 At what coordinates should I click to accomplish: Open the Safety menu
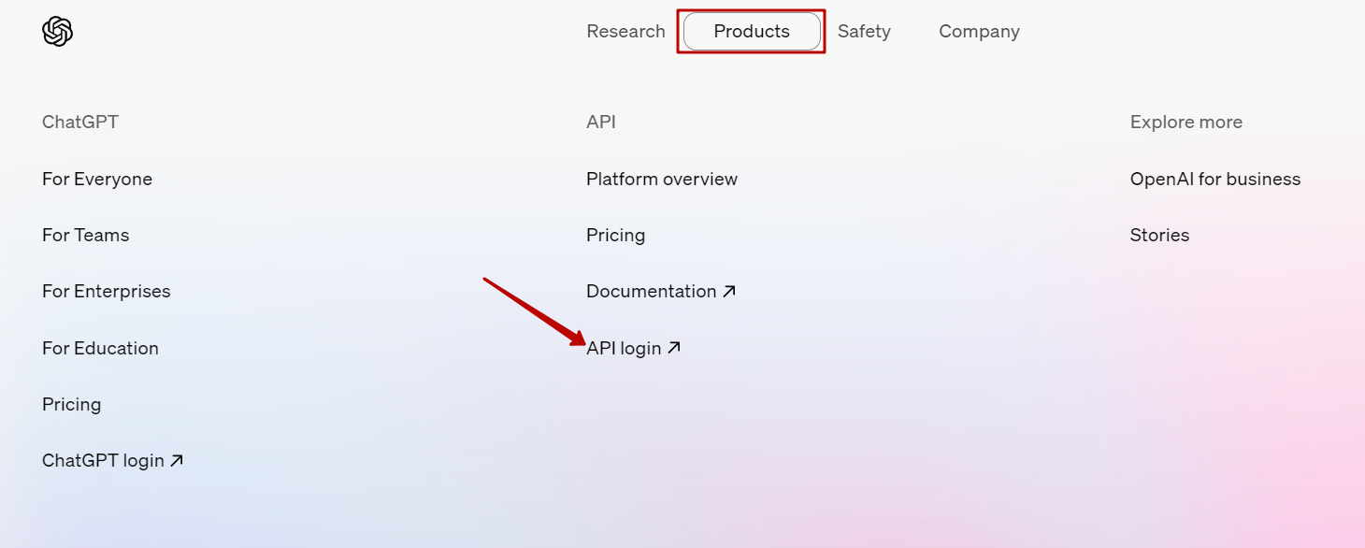(864, 31)
